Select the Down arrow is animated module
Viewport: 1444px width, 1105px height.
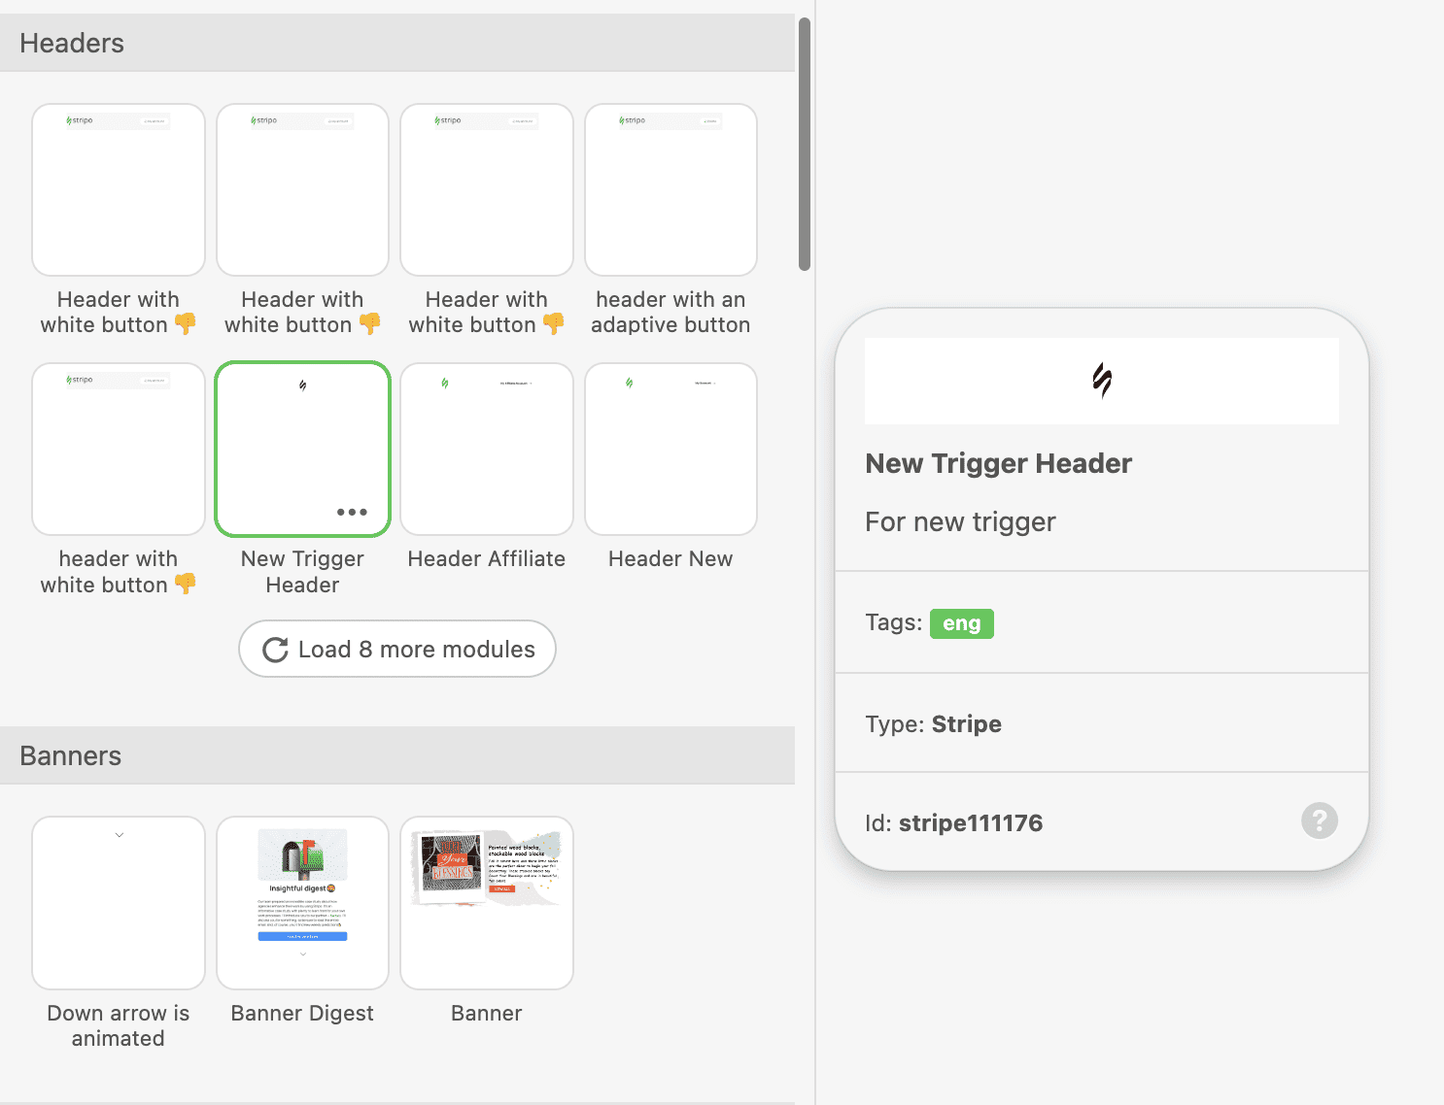pyautogui.click(x=119, y=902)
